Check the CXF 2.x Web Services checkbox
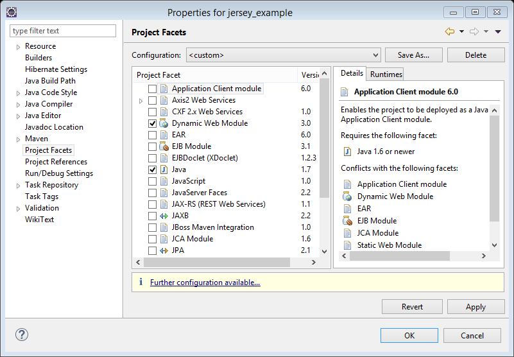Viewport: 514px width, 357px height. (152, 112)
